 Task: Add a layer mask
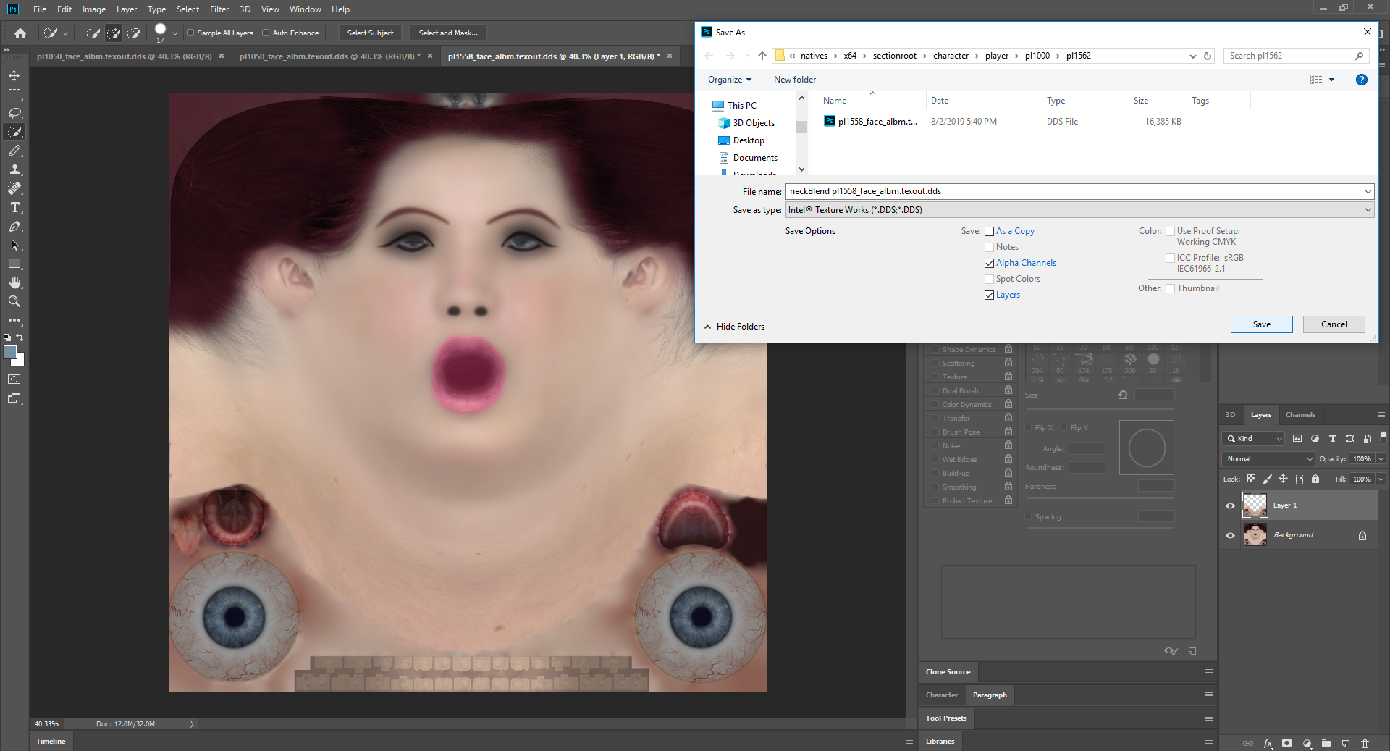pyautogui.click(x=1286, y=743)
